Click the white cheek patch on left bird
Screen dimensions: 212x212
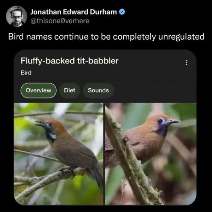pos(53,136)
